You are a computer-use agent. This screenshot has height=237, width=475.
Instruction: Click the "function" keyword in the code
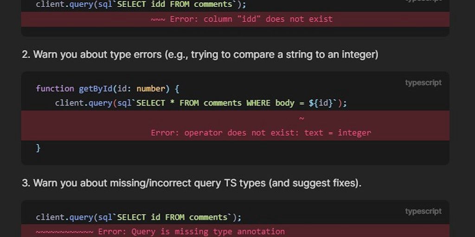pyautogui.click(x=55, y=88)
